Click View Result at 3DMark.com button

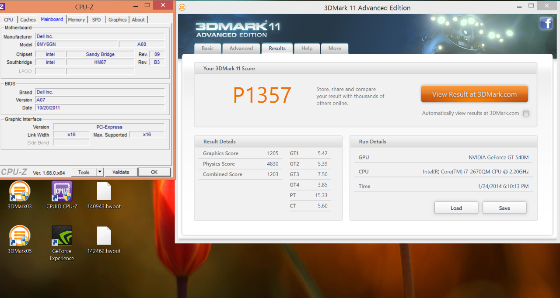(474, 94)
